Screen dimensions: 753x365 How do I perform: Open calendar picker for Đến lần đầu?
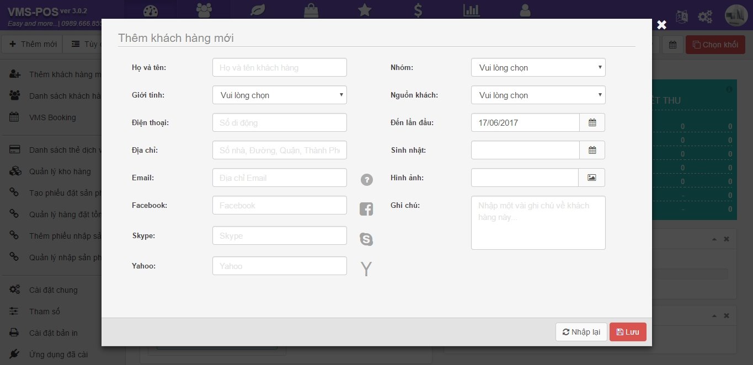coord(592,122)
